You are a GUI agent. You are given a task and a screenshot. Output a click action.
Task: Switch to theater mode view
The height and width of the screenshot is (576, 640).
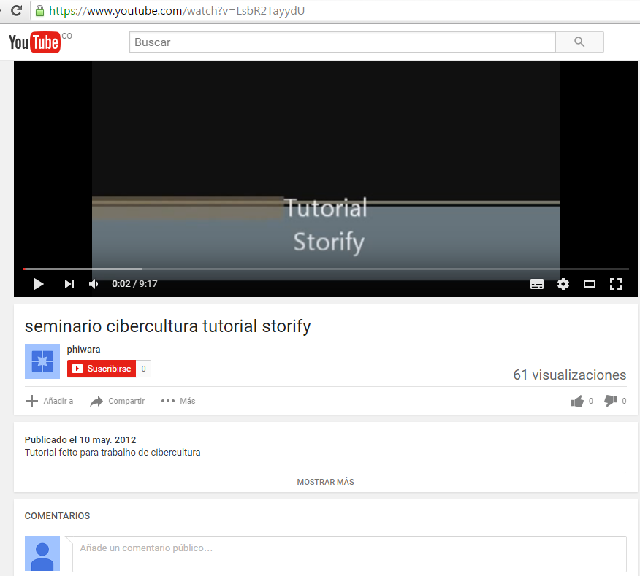click(590, 284)
